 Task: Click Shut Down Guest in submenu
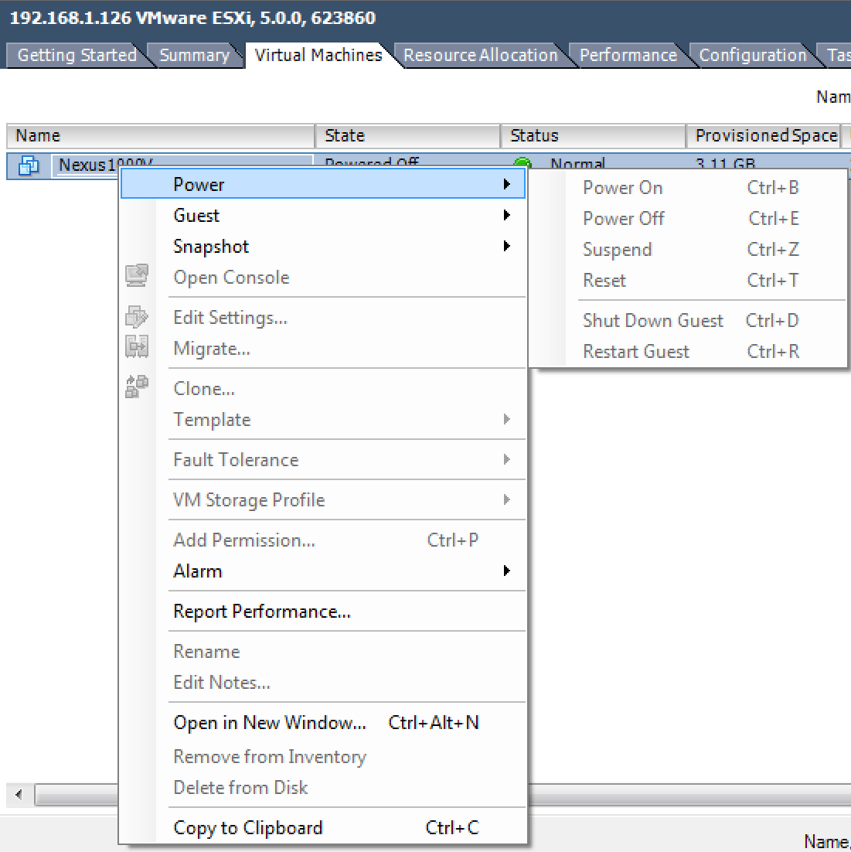pos(688,321)
